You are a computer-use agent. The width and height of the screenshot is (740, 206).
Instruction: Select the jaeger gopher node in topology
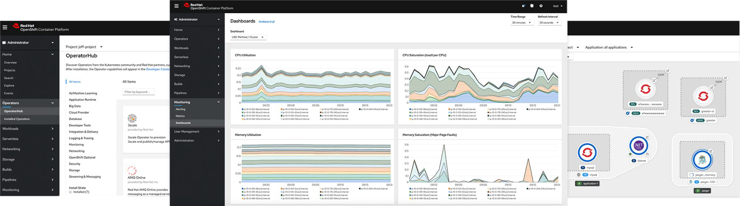(x=702, y=160)
